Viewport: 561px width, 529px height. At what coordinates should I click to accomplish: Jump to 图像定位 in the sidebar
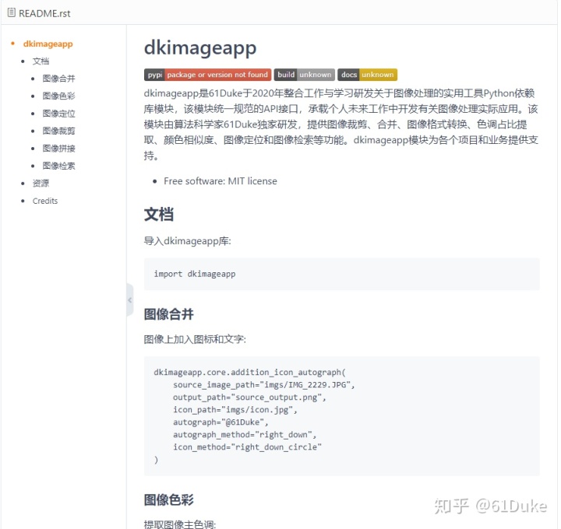58,114
